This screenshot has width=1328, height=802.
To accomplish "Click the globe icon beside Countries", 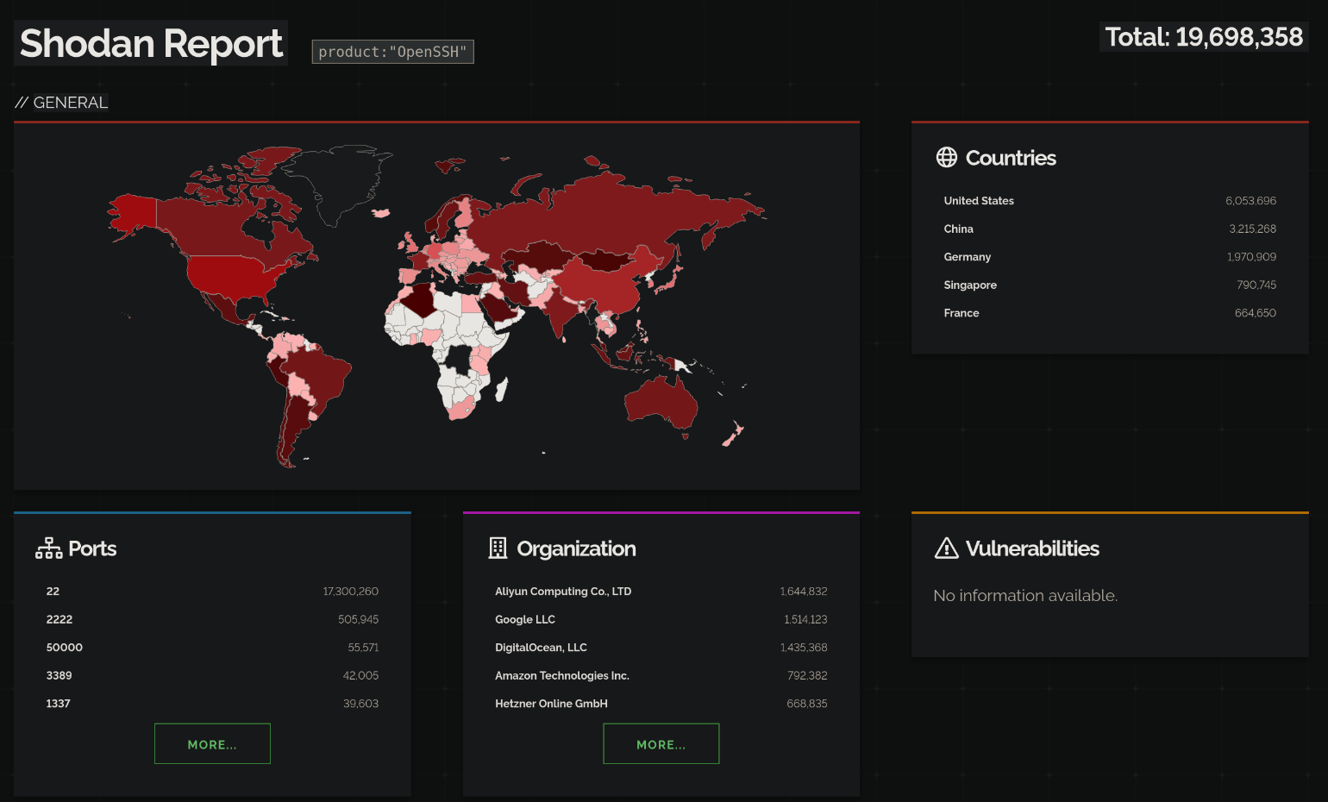I will [x=946, y=157].
